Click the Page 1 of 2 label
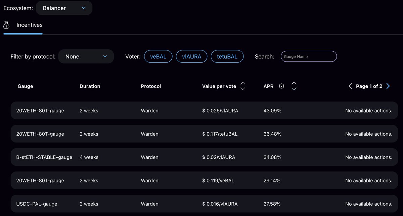 (x=369, y=86)
